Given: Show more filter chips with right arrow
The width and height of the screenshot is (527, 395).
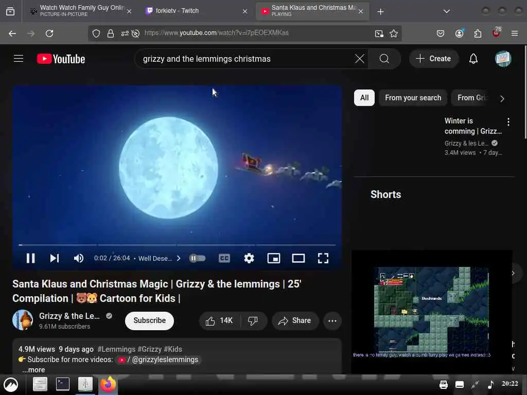Looking at the screenshot, I should tap(502, 99).
